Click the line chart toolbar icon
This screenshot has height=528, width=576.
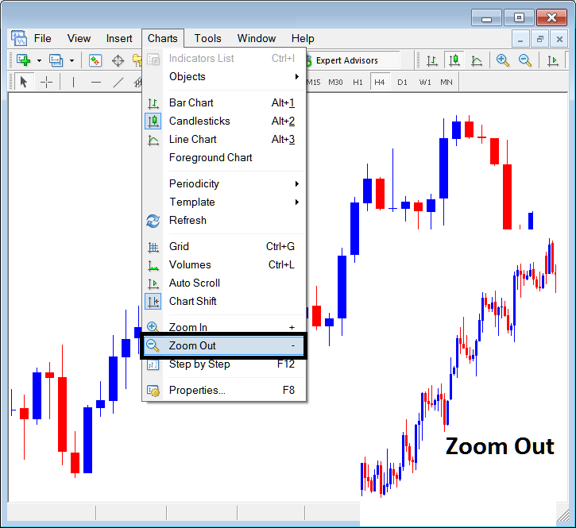(477, 60)
